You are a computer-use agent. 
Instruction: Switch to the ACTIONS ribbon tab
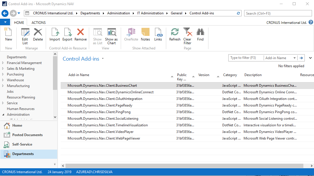pos(39,23)
